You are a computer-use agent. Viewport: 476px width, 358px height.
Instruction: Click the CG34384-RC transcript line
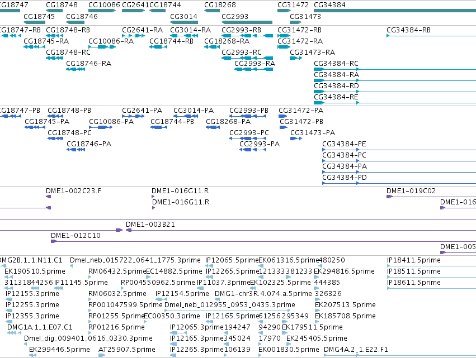pyautogui.click(x=395, y=69)
